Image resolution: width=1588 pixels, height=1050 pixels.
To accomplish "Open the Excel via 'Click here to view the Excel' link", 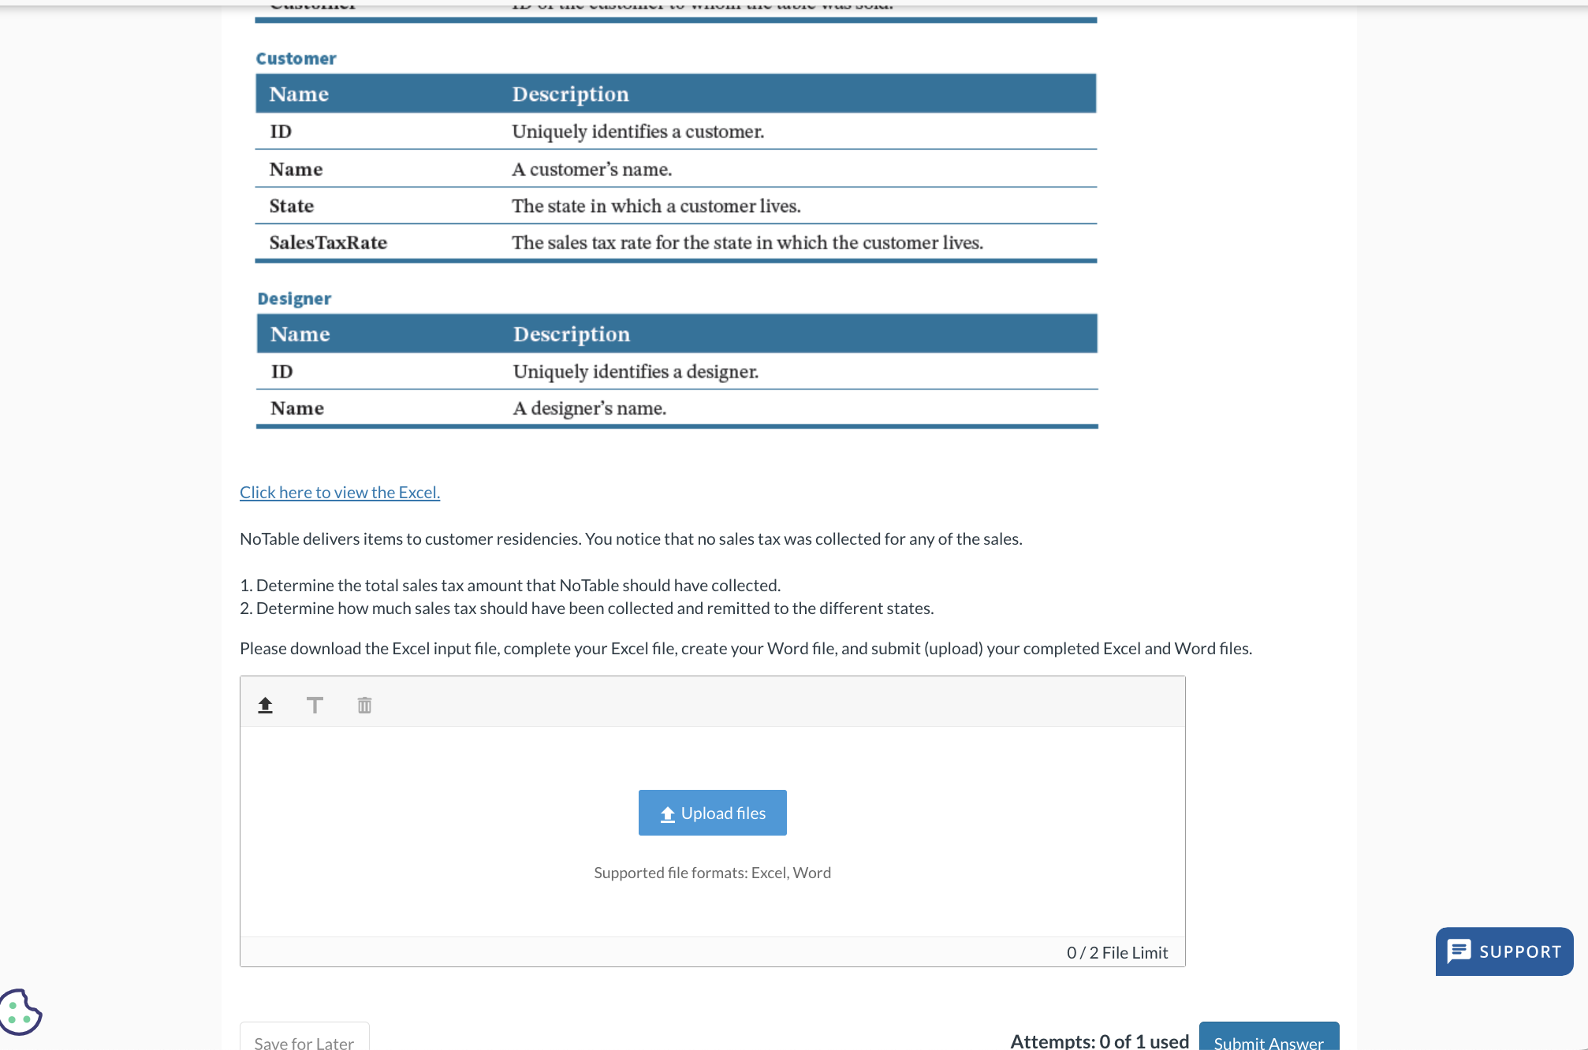I will [x=339, y=492].
